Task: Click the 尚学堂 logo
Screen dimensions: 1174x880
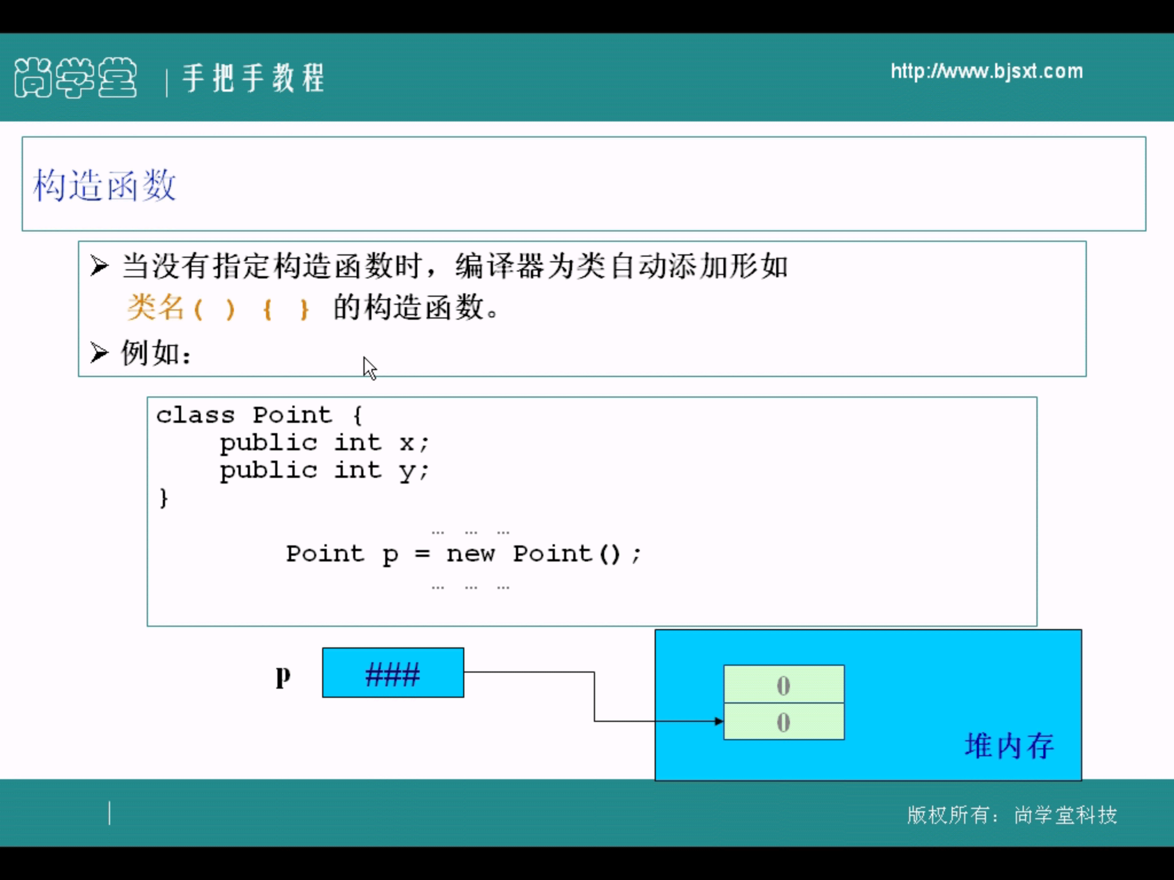Action: 75,76
